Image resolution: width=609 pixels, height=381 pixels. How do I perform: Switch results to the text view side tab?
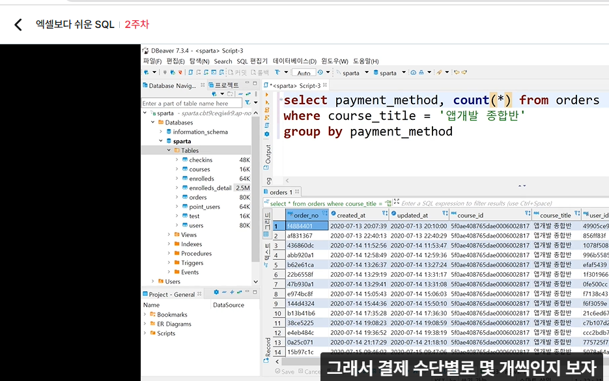pyautogui.click(x=267, y=255)
